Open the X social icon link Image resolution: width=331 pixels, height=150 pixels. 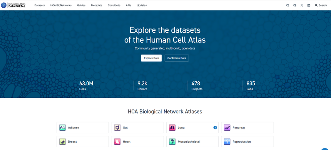[x=302, y=5]
